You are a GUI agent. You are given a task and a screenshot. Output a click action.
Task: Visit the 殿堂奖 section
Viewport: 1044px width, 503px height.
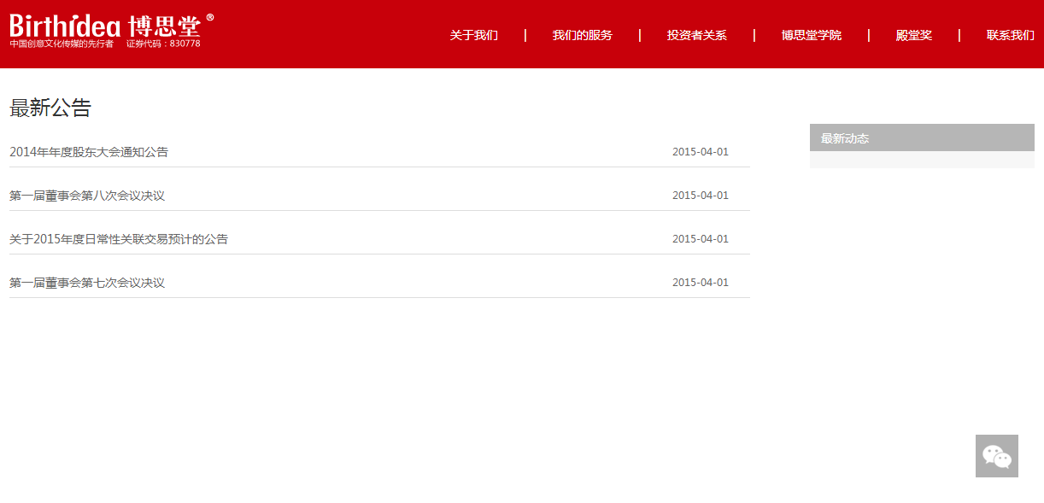[912, 35]
